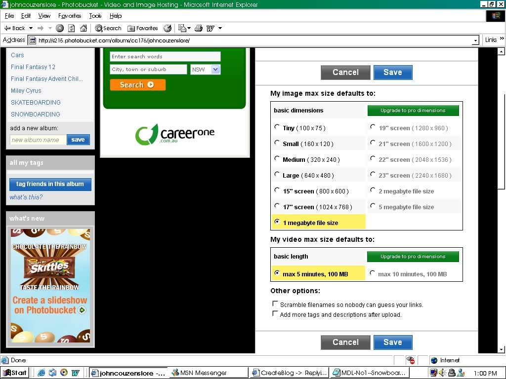Open the Back button history dropdown arrow
Viewport: 506px width, 379px height.
[x=31, y=28]
